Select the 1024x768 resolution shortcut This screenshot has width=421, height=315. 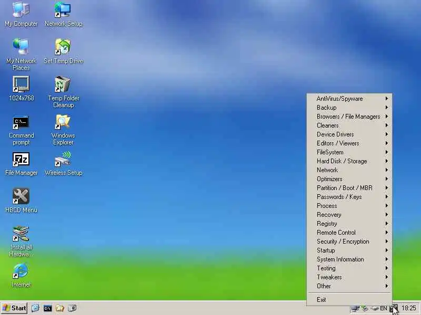pyautogui.click(x=21, y=89)
